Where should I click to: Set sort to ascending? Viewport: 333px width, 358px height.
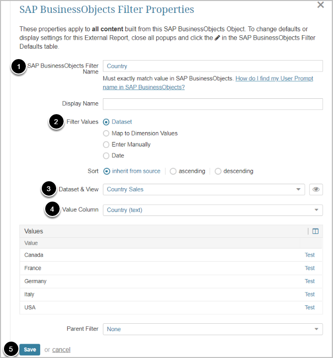[173, 171]
